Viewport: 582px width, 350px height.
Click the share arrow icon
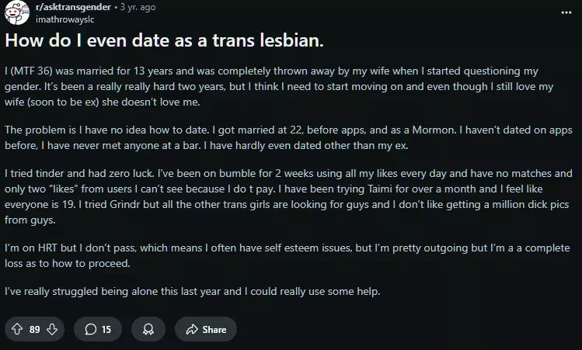191,329
